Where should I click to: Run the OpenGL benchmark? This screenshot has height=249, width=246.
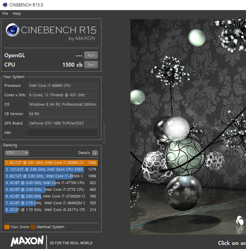[91, 55]
